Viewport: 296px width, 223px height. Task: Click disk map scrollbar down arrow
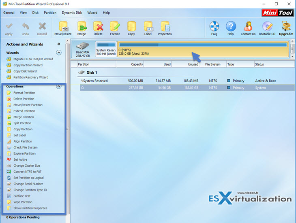click(292, 56)
